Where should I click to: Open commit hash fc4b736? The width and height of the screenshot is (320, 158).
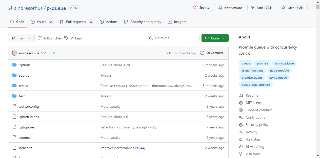(172, 53)
